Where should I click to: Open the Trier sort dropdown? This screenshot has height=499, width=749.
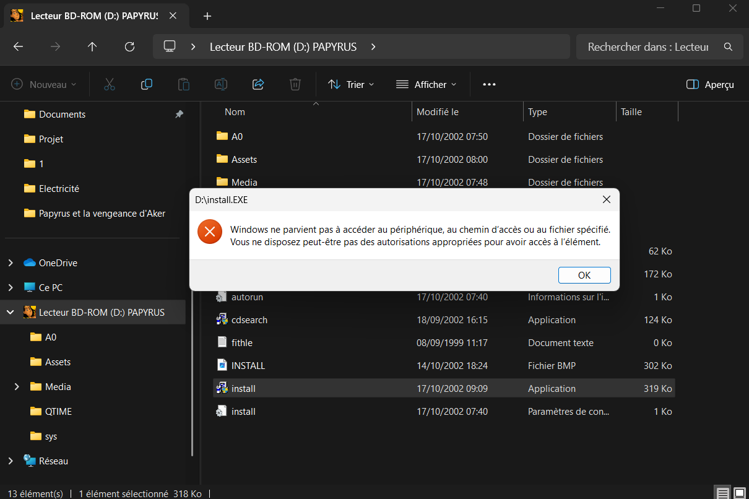click(x=351, y=84)
